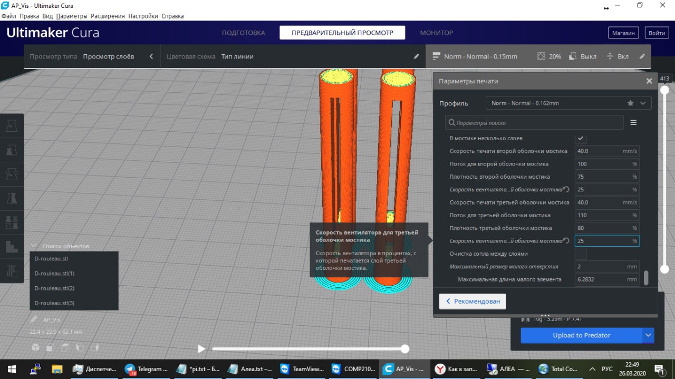675x379 pixels.
Task: Open the Per Model Settings tool
Action: [x=12, y=222]
